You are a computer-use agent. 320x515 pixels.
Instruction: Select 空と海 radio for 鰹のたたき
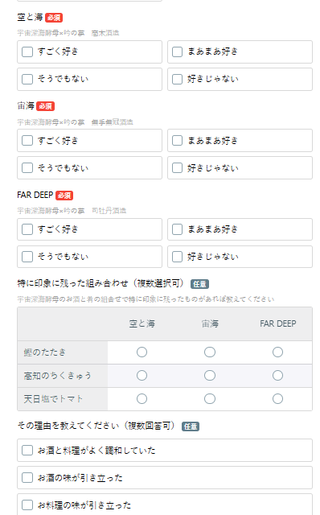[x=142, y=352]
